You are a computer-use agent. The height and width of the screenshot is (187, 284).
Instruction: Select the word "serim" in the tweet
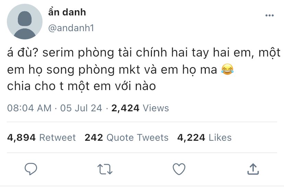(x=58, y=53)
